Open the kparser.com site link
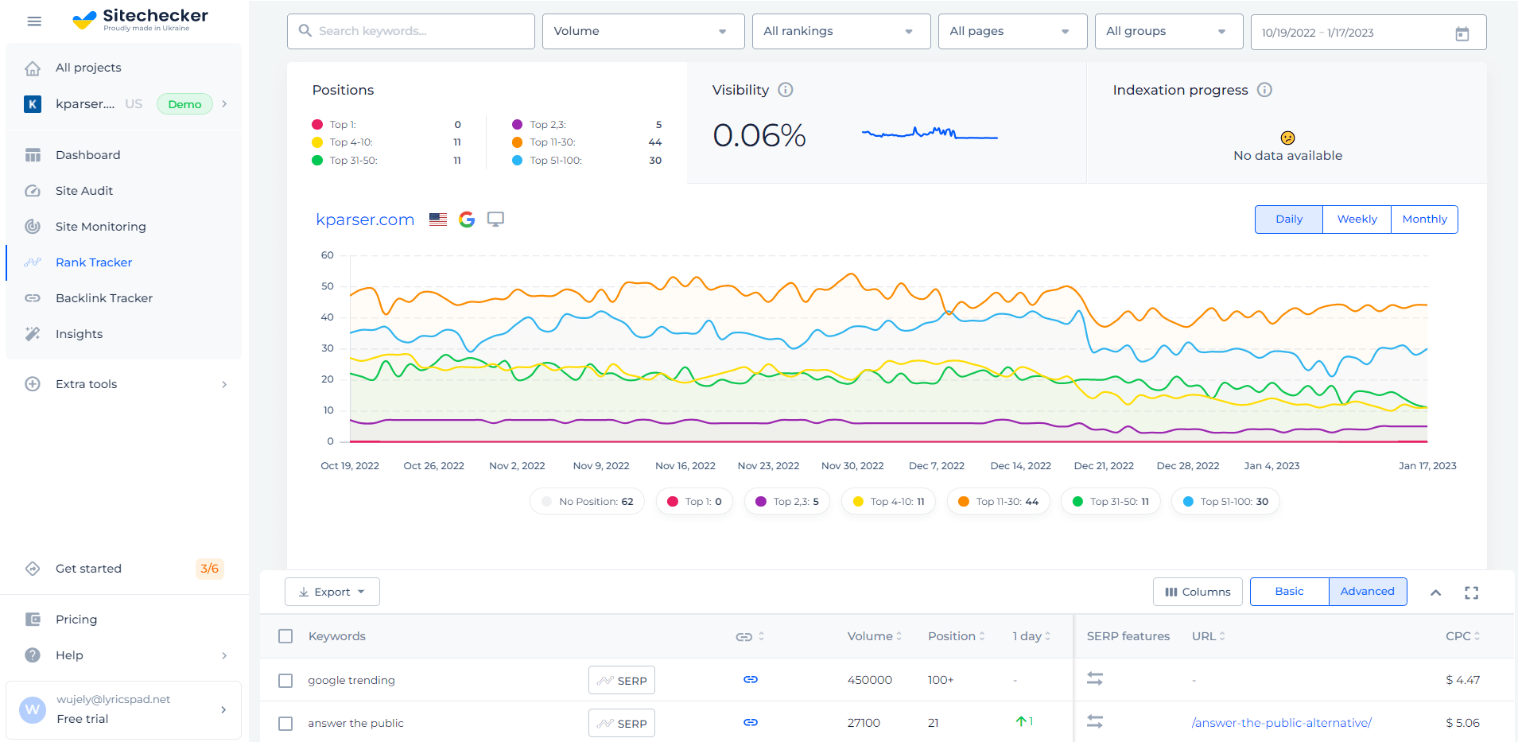 (365, 219)
